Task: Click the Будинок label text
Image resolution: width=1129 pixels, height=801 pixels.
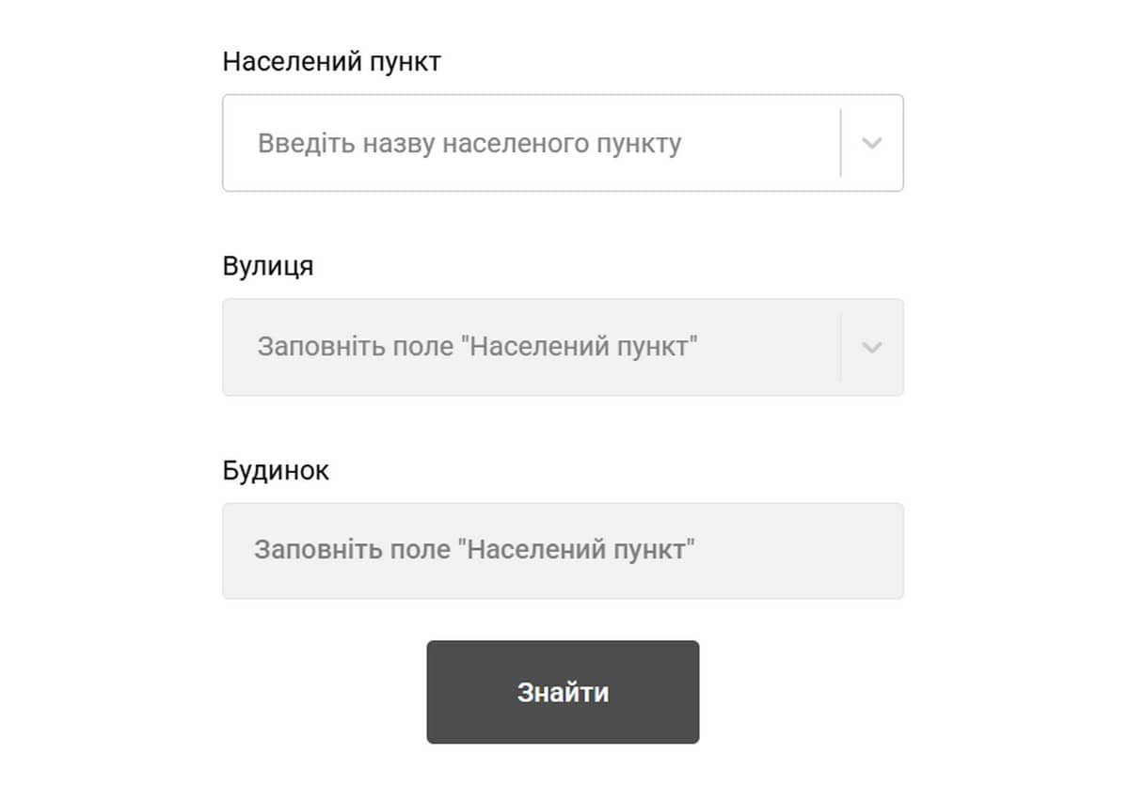Action: pos(276,471)
